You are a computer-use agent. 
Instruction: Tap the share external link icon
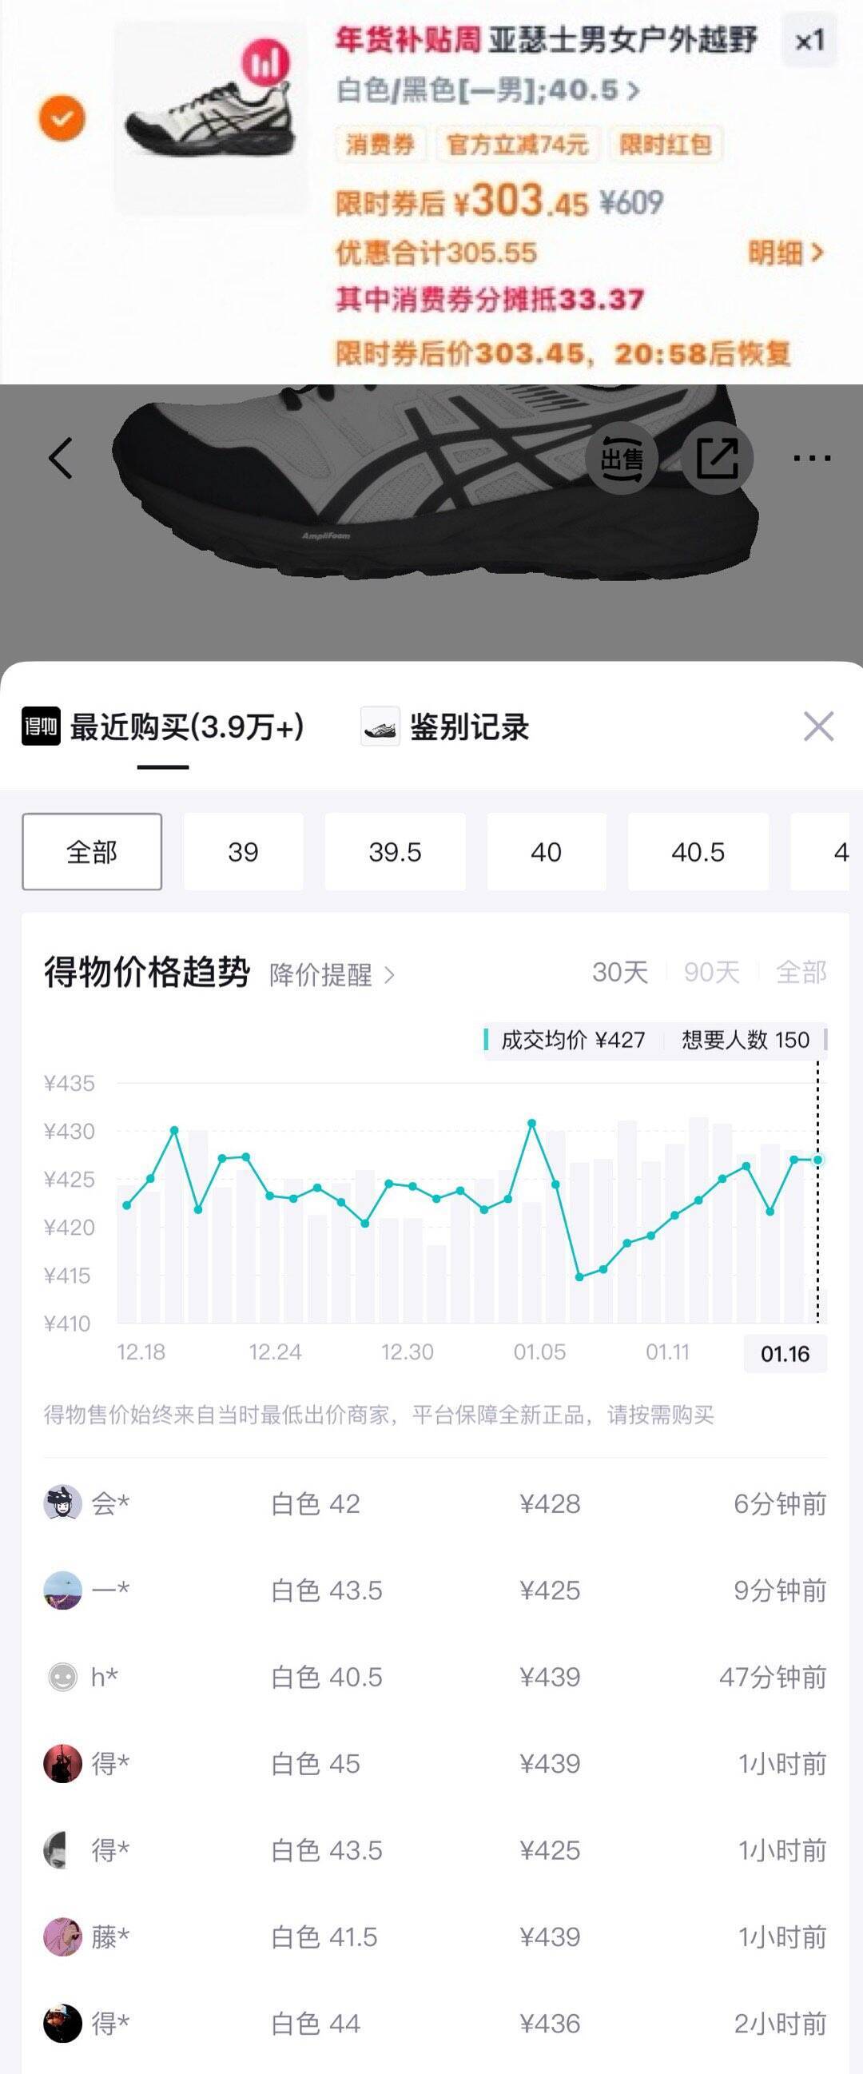[718, 457]
